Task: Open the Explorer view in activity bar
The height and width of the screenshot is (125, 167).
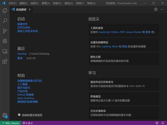Action: tap(5, 10)
